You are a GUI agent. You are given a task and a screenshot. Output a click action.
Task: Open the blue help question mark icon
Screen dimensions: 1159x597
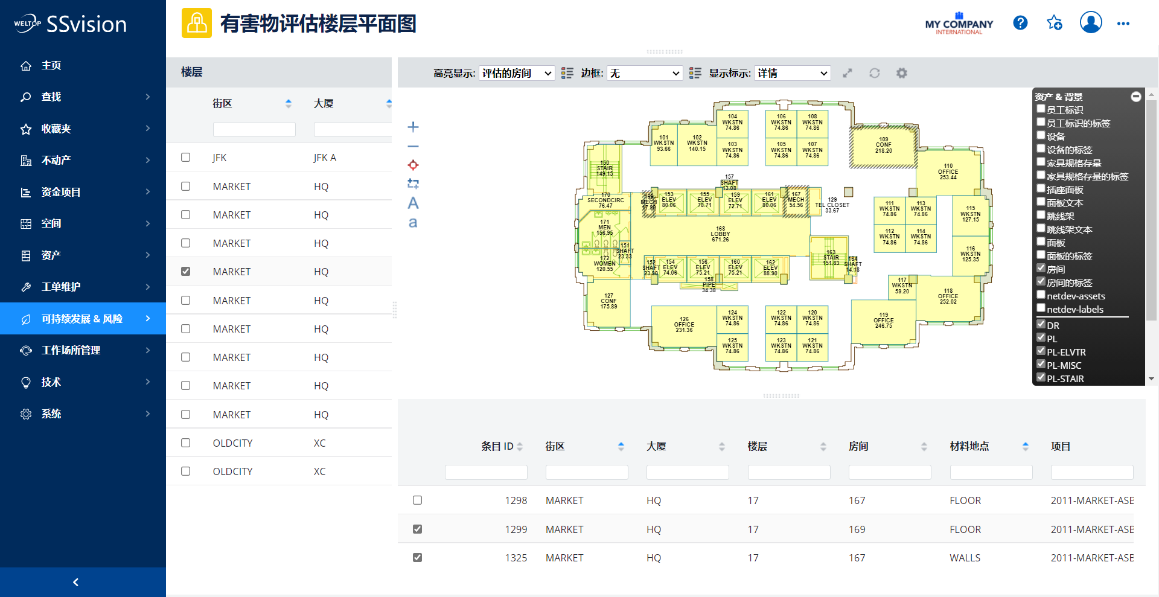tap(1020, 23)
